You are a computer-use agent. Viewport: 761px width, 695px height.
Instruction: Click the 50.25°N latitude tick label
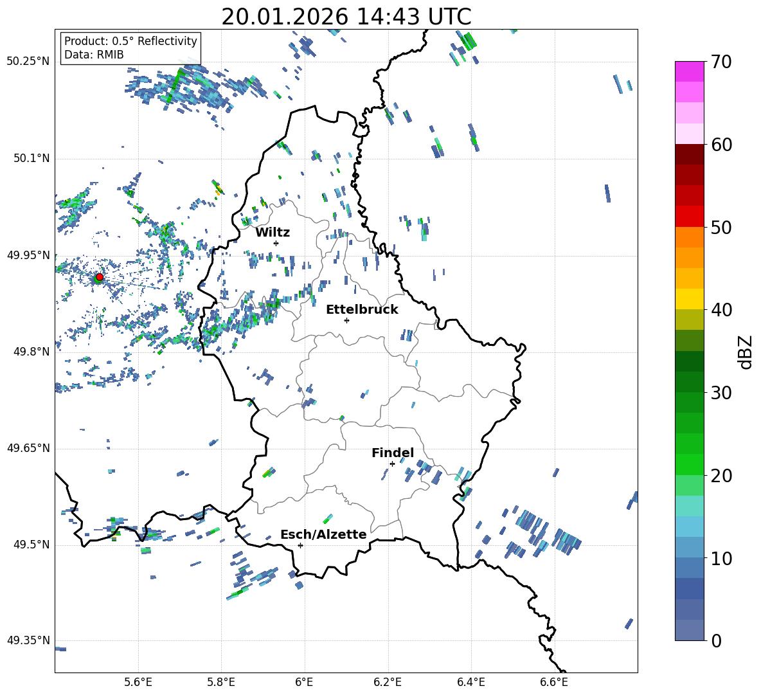coord(28,62)
